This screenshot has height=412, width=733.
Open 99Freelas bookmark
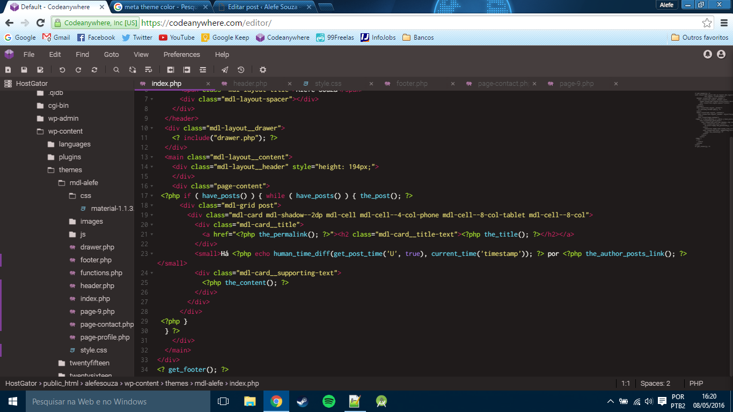[x=335, y=38]
